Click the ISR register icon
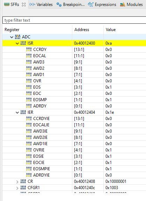This screenshot has height=201, width=146. [x=23, y=43]
